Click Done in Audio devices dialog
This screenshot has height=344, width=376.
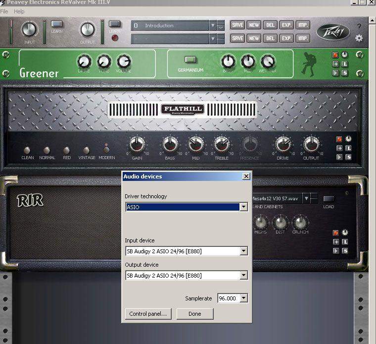195,314
